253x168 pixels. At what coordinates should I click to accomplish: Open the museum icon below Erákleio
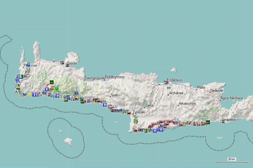click(x=168, y=88)
